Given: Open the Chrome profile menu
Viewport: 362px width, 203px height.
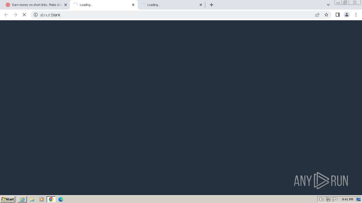Looking at the screenshot, I should coord(347,15).
